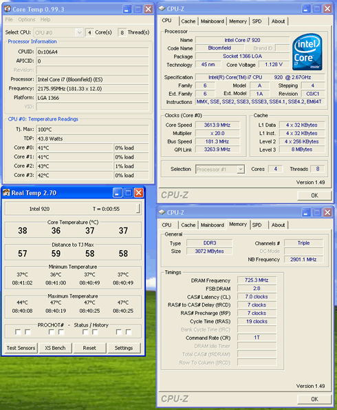
Task: Click the Command Rate value 1T
Action: coord(257,338)
